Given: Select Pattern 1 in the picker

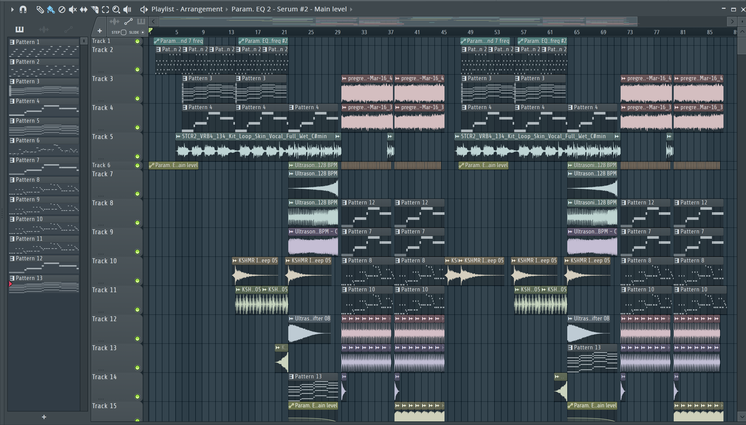Looking at the screenshot, I should pyautogui.click(x=44, y=48).
